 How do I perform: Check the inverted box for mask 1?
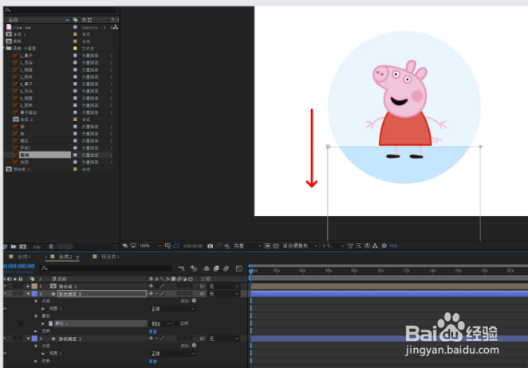click(176, 323)
